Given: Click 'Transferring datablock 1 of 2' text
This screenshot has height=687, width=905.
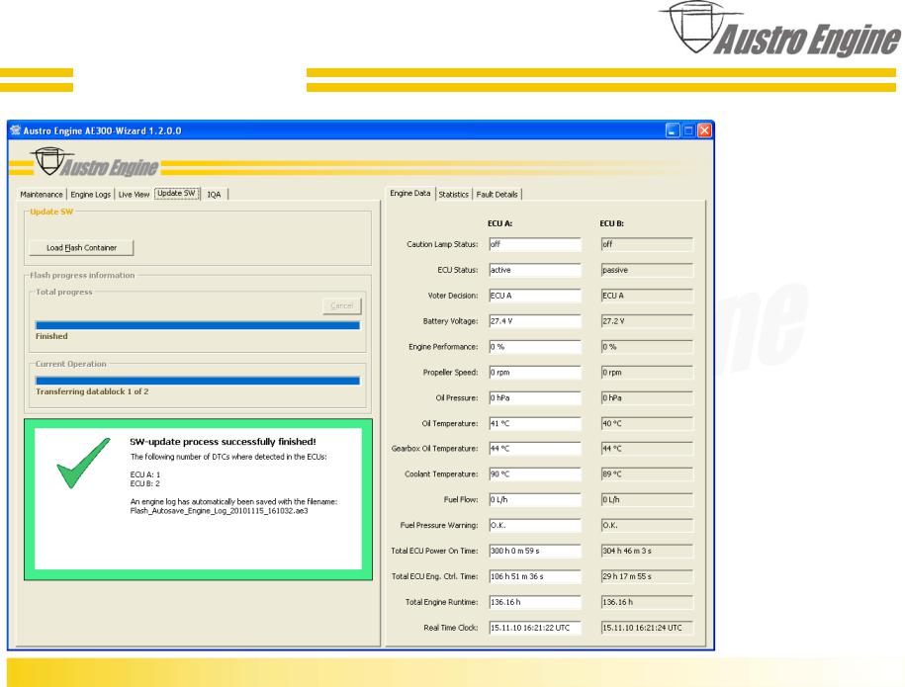Looking at the screenshot, I should (x=92, y=391).
